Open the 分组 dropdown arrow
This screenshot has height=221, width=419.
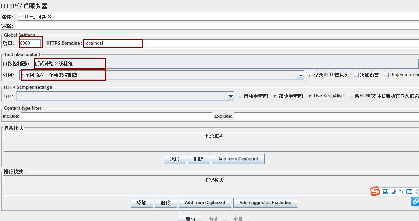pos(301,75)
